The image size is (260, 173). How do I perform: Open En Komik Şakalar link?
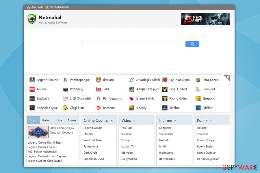(x=208, y=159)
